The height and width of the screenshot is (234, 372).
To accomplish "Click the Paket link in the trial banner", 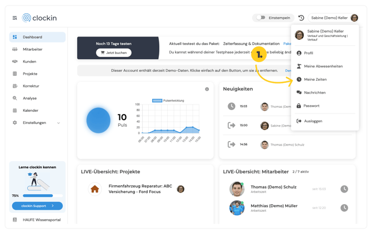I will (287, 44).
